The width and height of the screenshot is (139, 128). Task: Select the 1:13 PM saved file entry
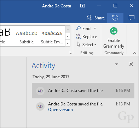pyautogui.click(x=83, y=106)
